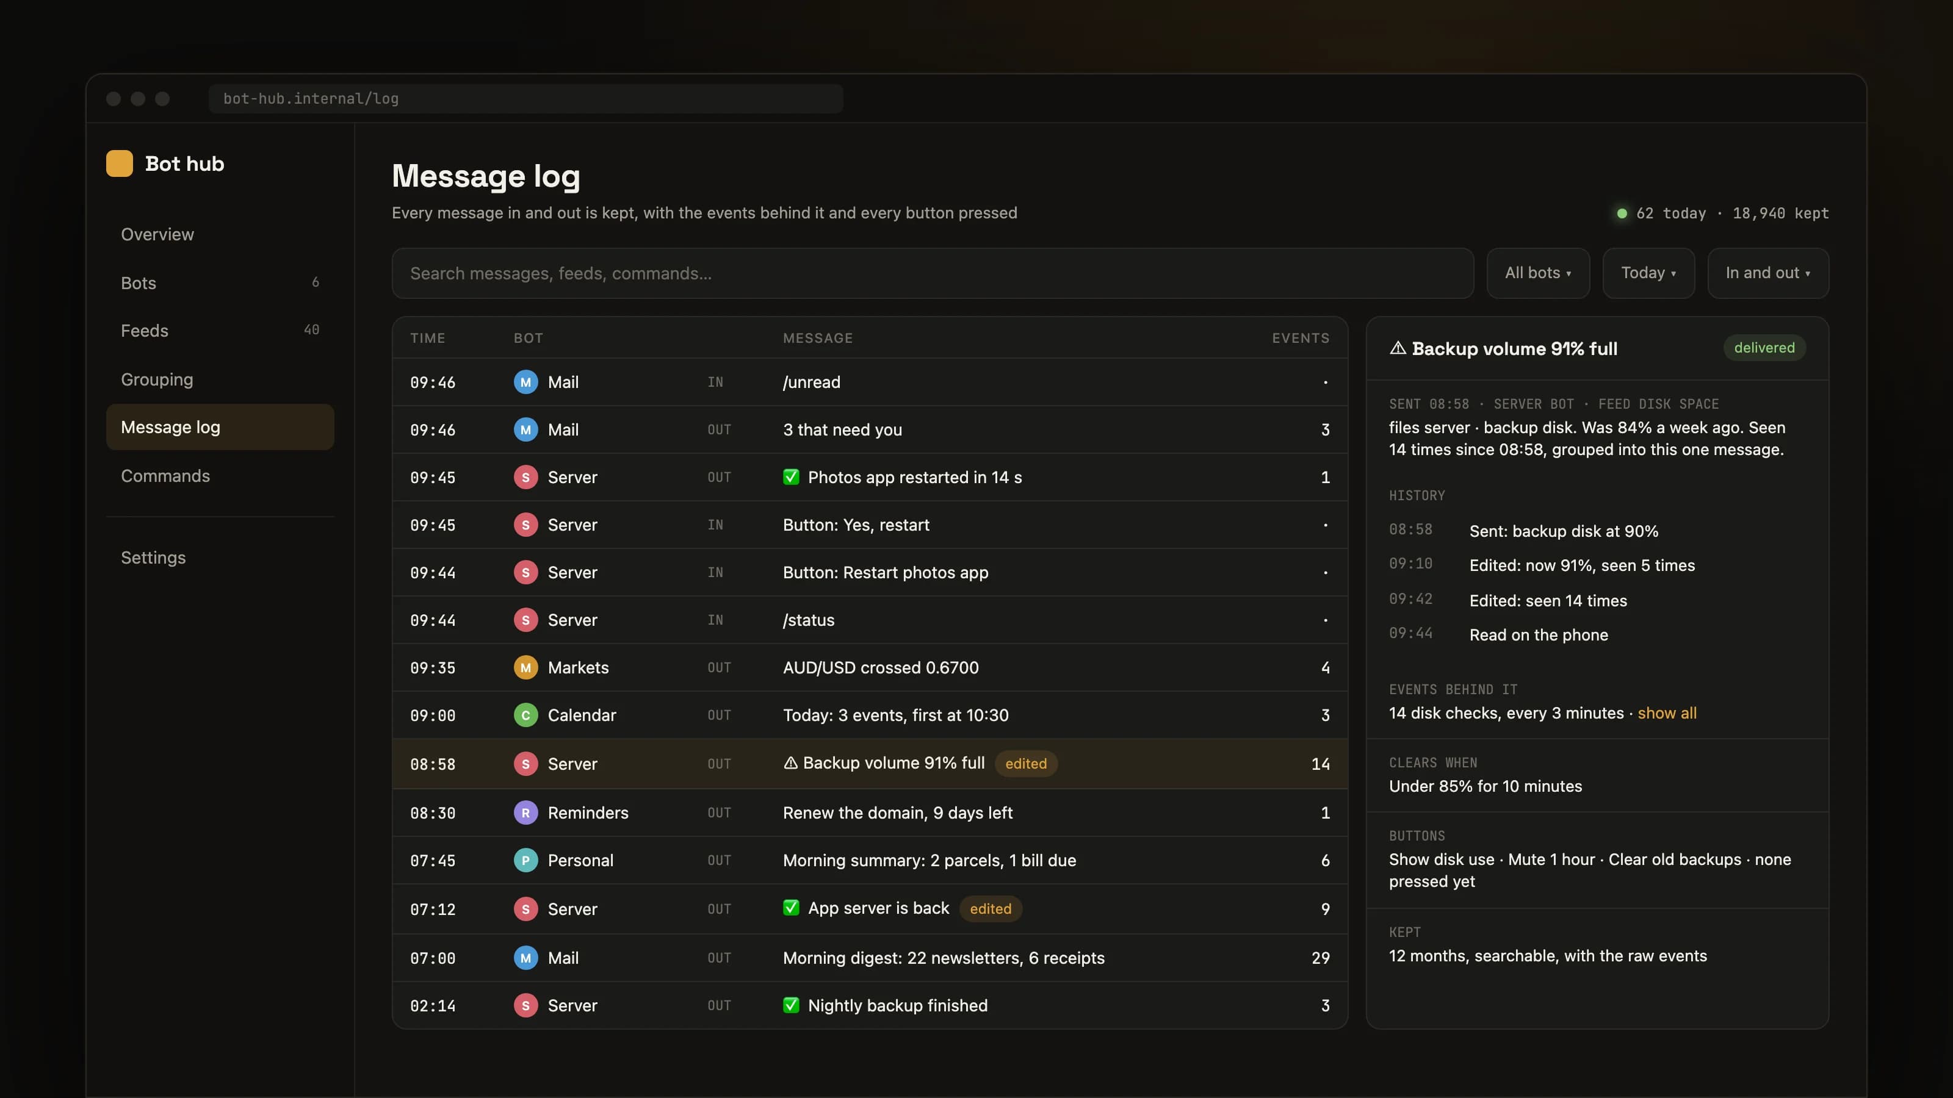This screenshot has width=1953, height=1098.
Task: Open Feeds in the sidebar
Action: click(x=220, y=331)
